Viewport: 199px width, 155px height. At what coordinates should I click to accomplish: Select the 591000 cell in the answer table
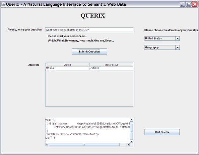pos(111,68)
